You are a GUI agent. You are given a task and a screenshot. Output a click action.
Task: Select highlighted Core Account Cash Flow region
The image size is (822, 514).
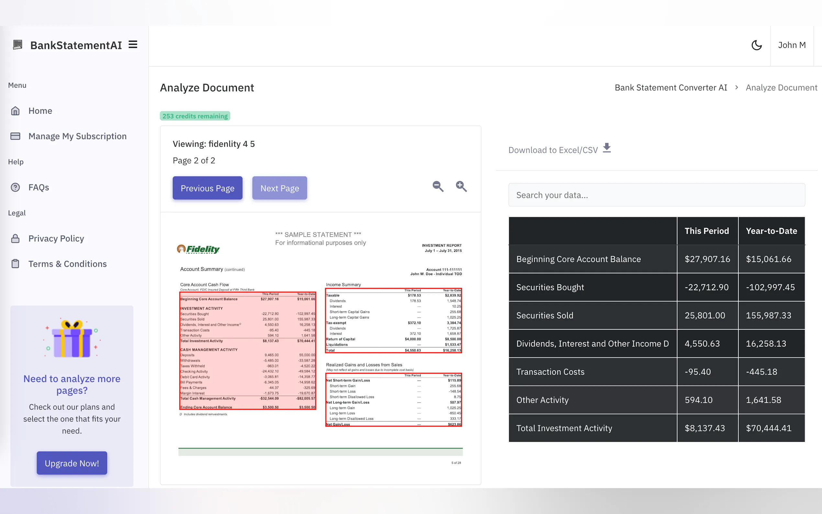[247, 351]
